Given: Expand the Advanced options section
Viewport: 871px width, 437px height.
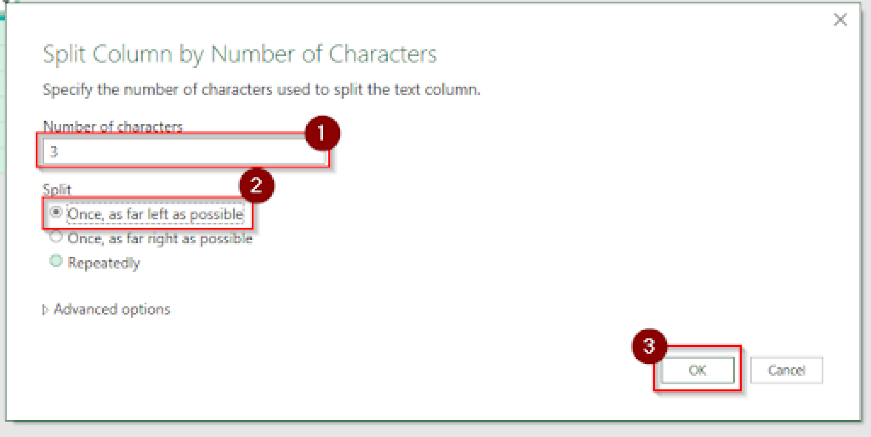Looking at the screenshot, I should [x=111, y=309].
